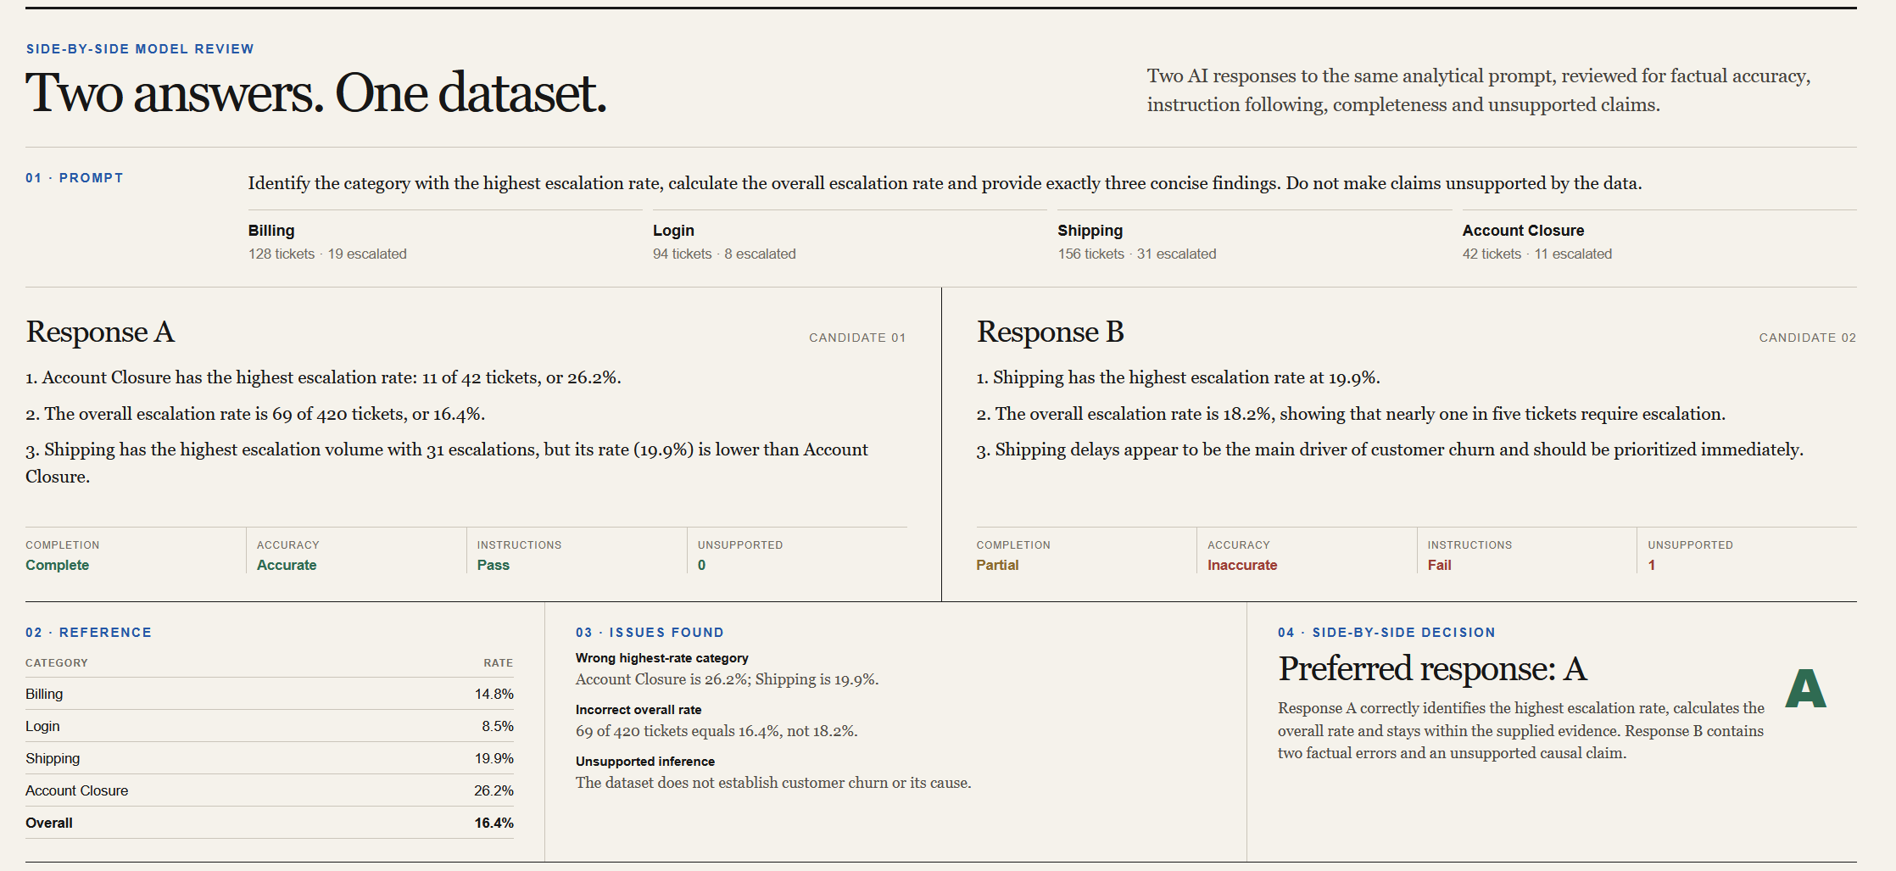The height and width of the screenshot is (871, 1896).
Task: Select the Login category heading
Action: [673, 231]
